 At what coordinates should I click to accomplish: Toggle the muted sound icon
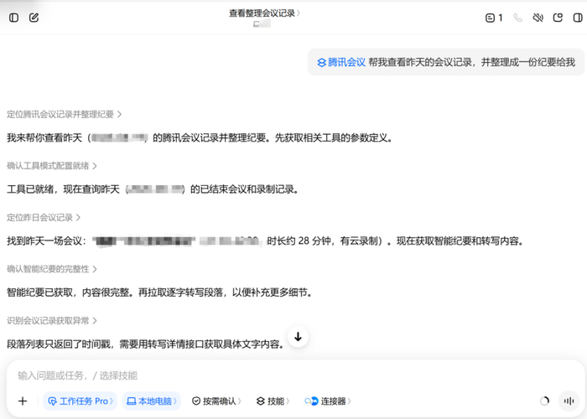pos(538,18)
